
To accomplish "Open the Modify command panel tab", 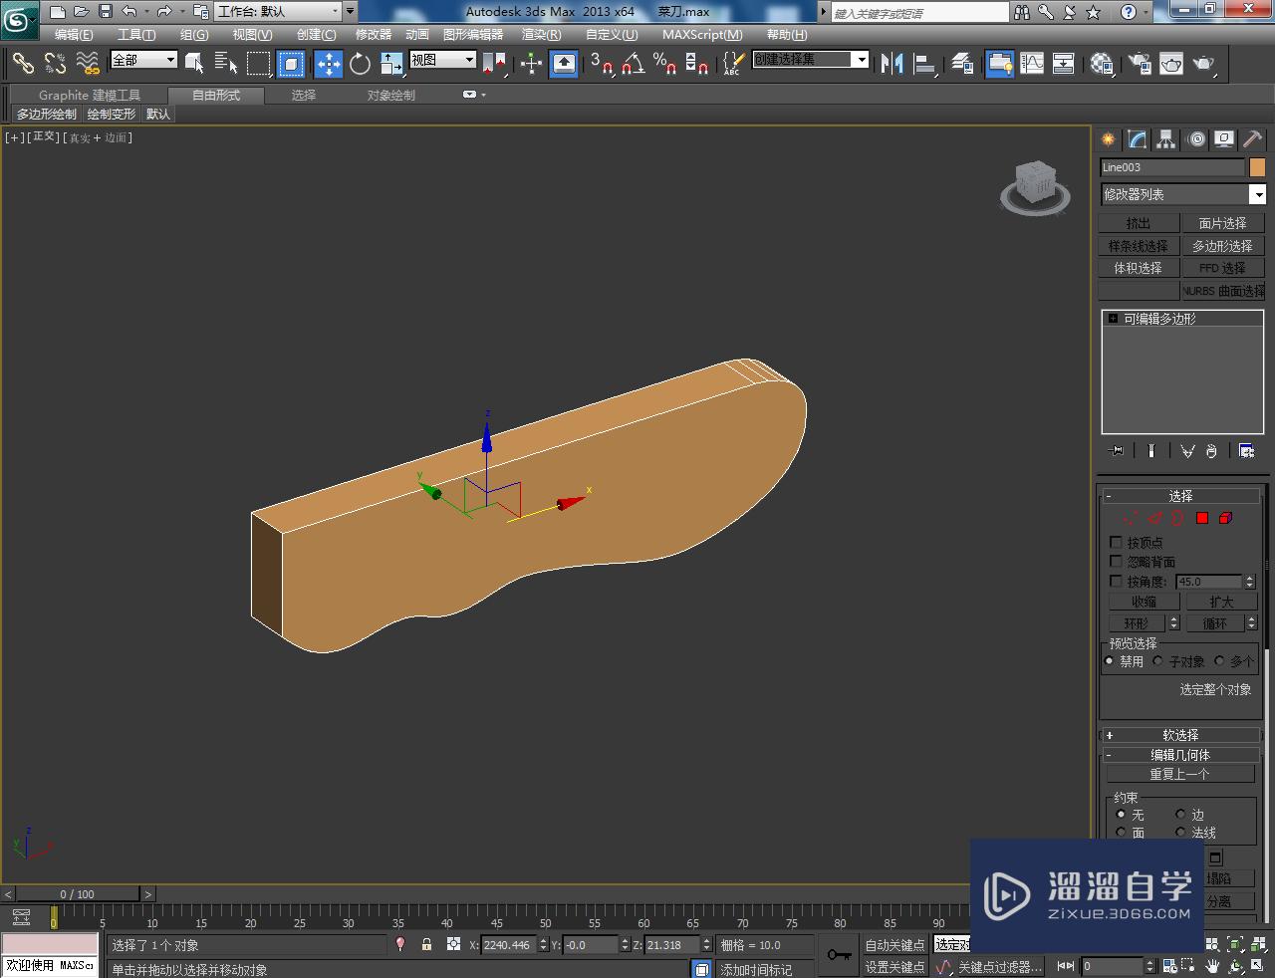I will [1138, 139].
